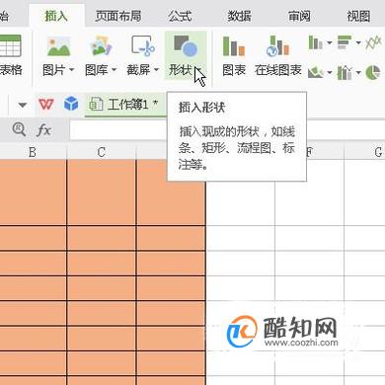The image size is (385, 385).
Task: Select the 截屏 screenshot icon
Action: tap(143, 45)
